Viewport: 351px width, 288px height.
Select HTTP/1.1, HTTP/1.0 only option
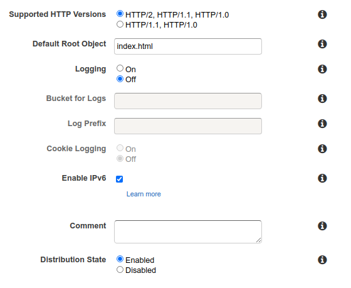[120, 24]
